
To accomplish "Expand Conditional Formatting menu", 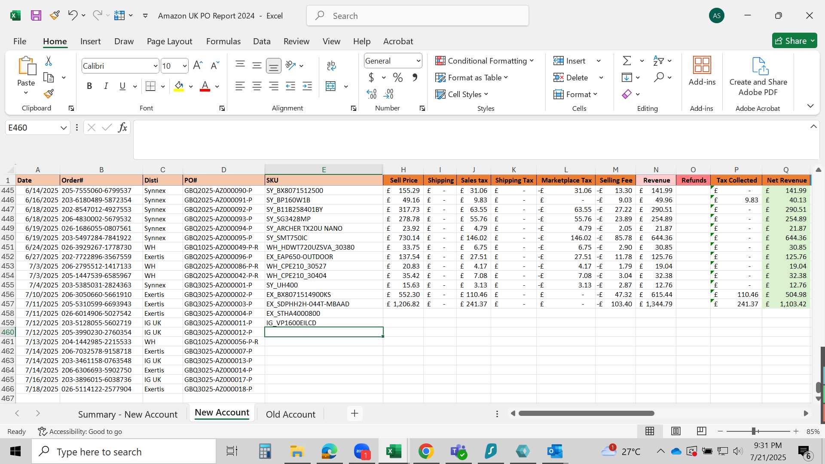I will point(485,61).
